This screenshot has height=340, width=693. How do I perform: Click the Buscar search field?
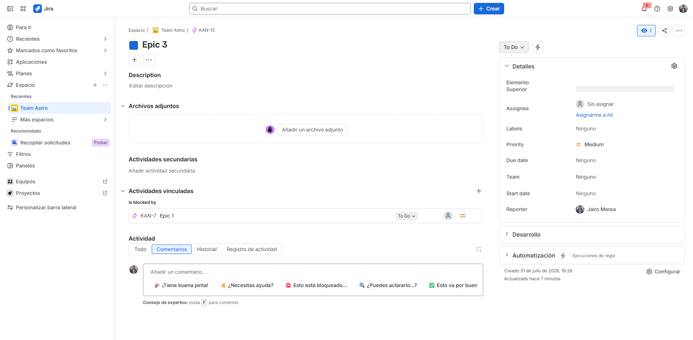(330, 9)
